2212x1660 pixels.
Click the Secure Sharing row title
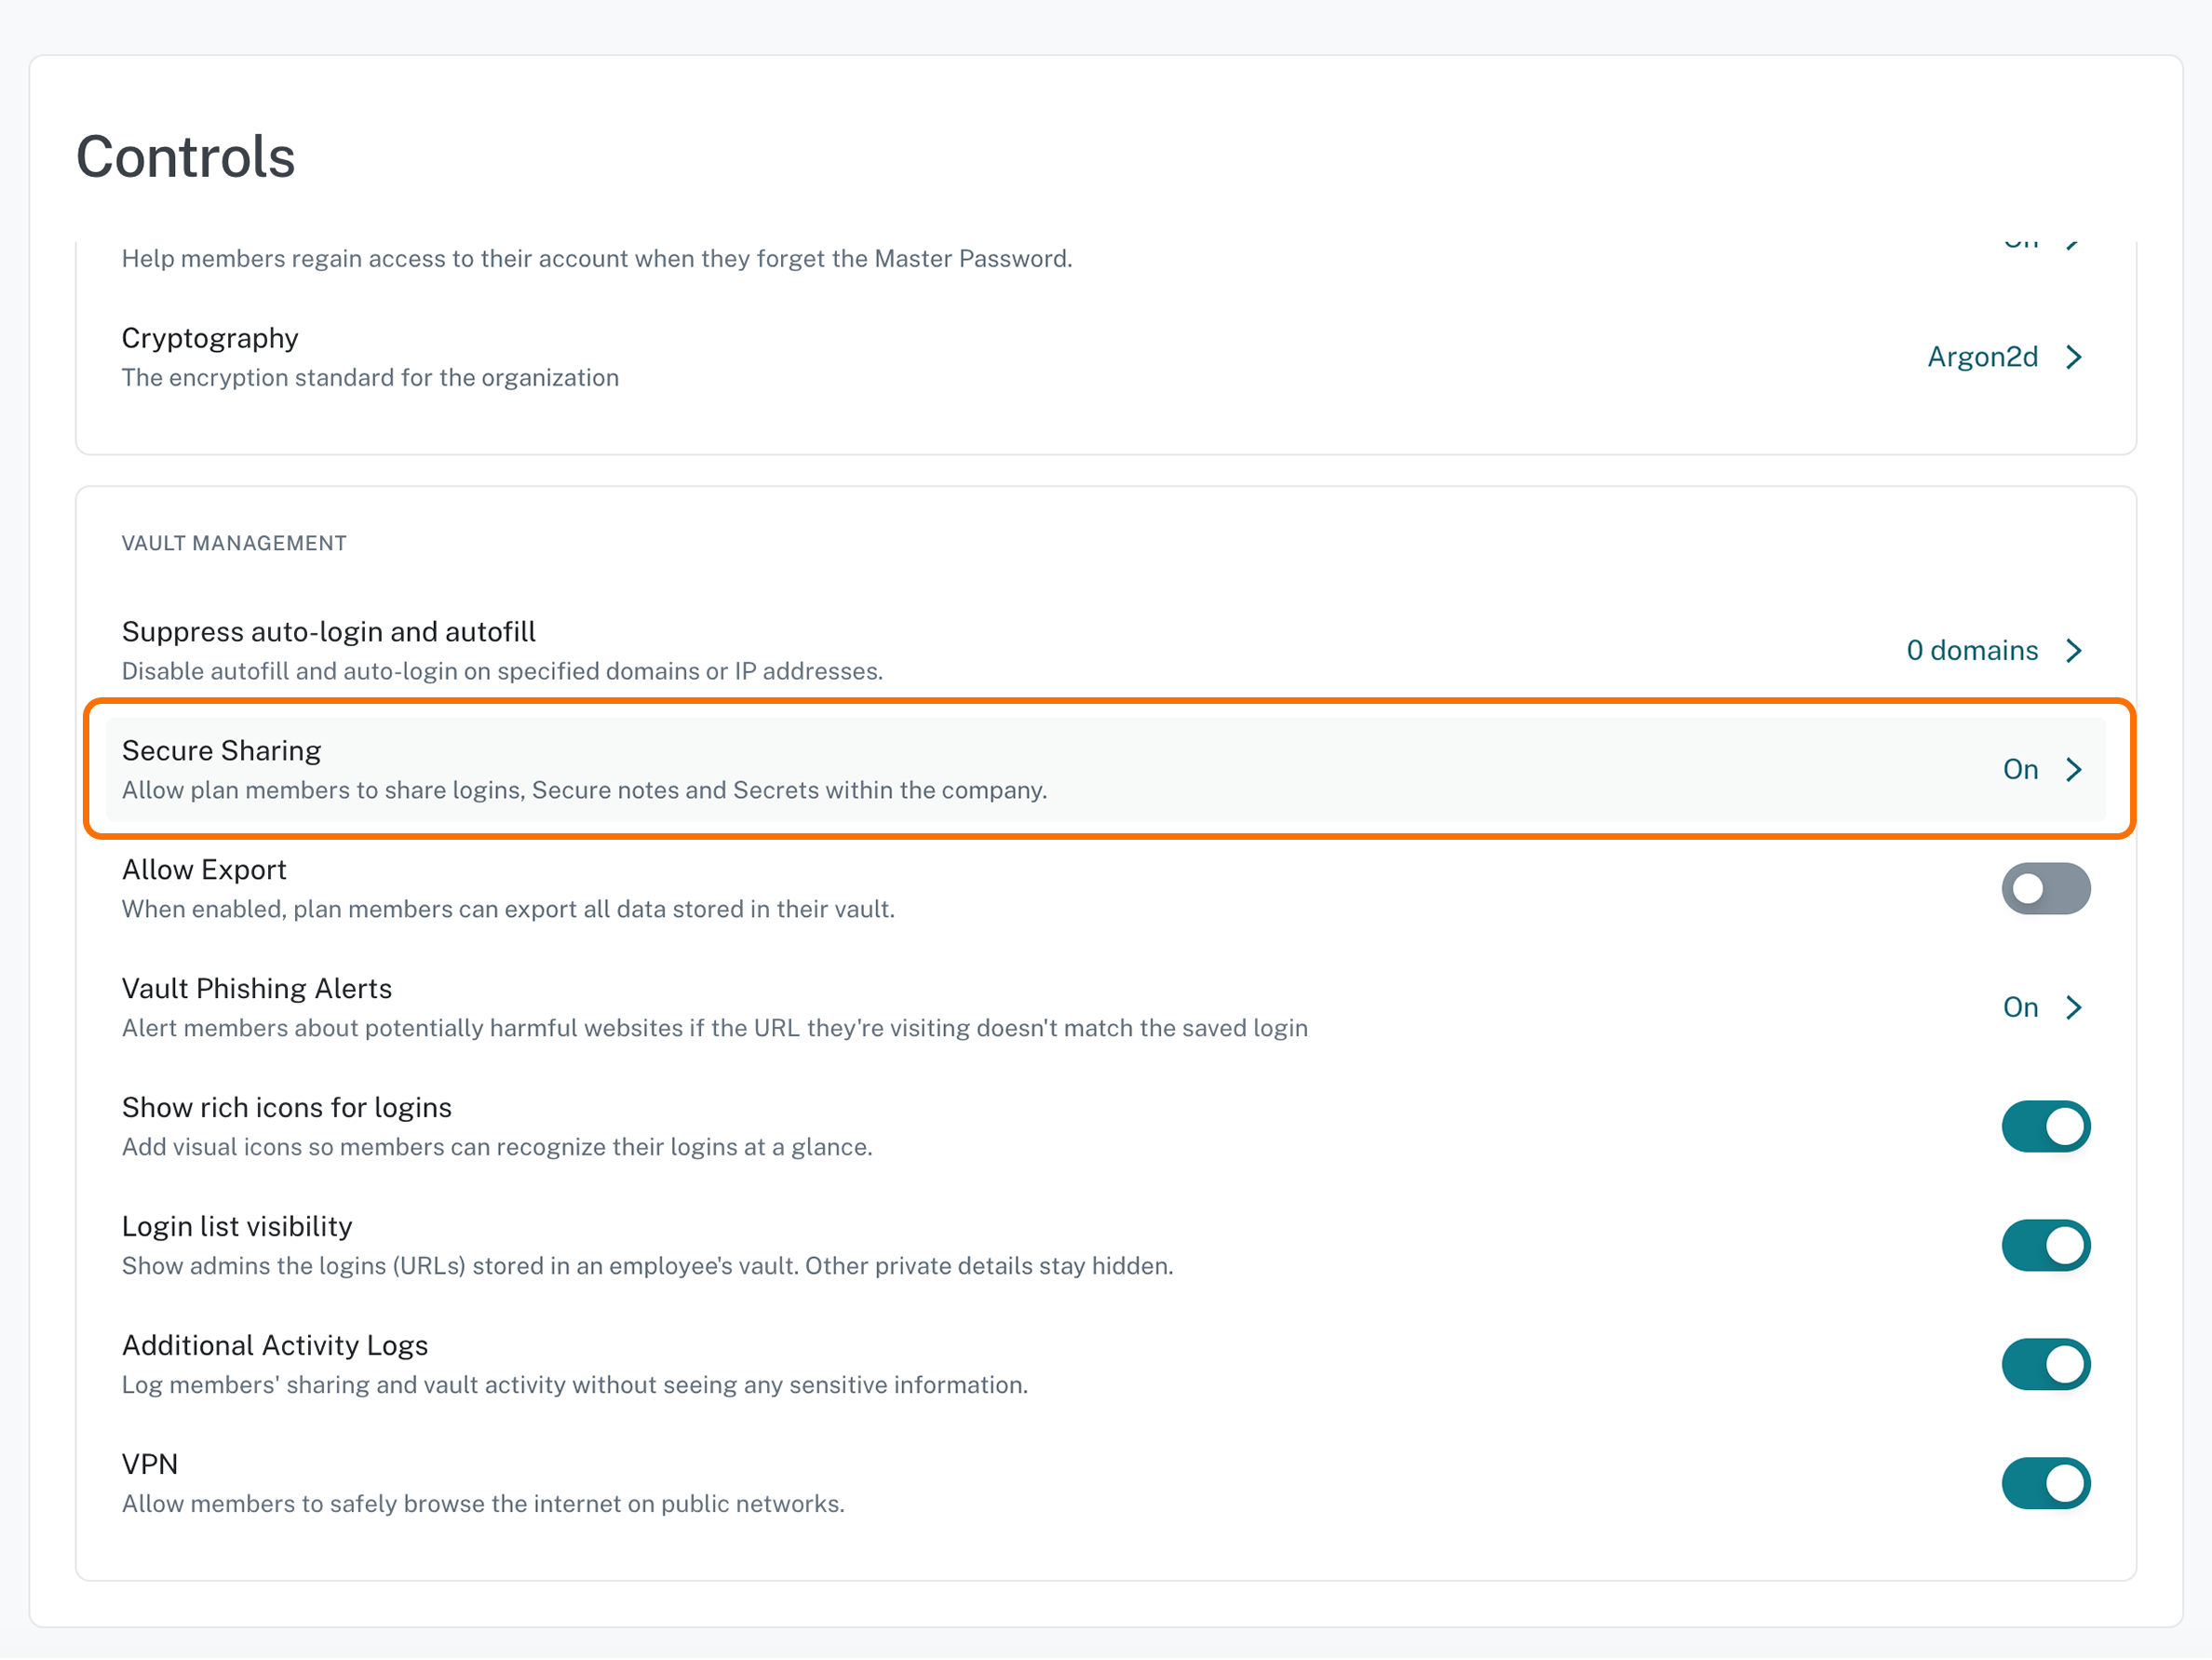(222, 751)
